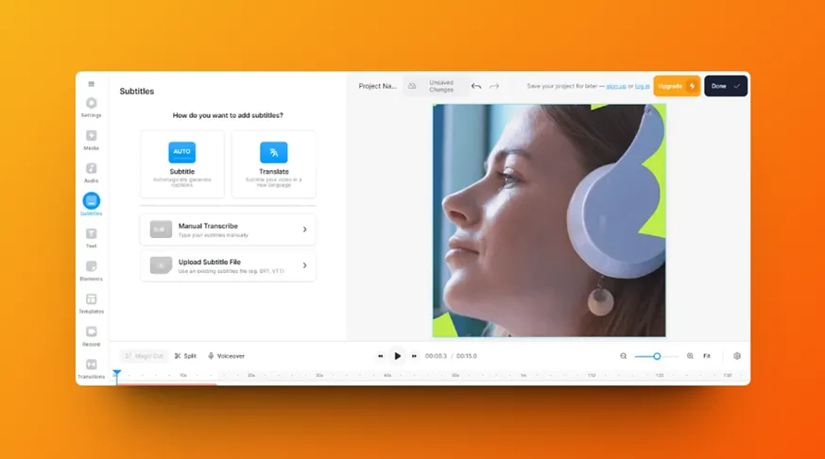Click the Split tool
The width and height of the screenshot is (825, 459).
tap(186, 356)
